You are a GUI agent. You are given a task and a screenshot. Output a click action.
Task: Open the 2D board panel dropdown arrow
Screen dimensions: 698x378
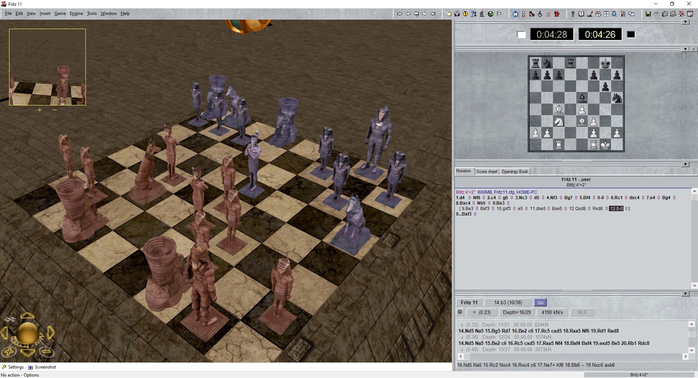(x=685, y=49)
